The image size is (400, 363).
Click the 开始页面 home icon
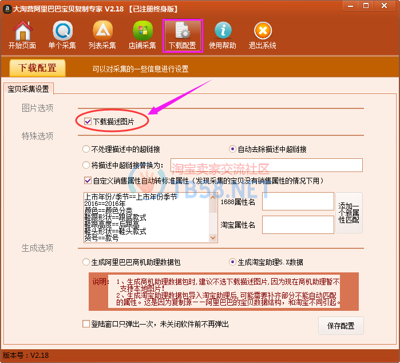pos(22,31)
